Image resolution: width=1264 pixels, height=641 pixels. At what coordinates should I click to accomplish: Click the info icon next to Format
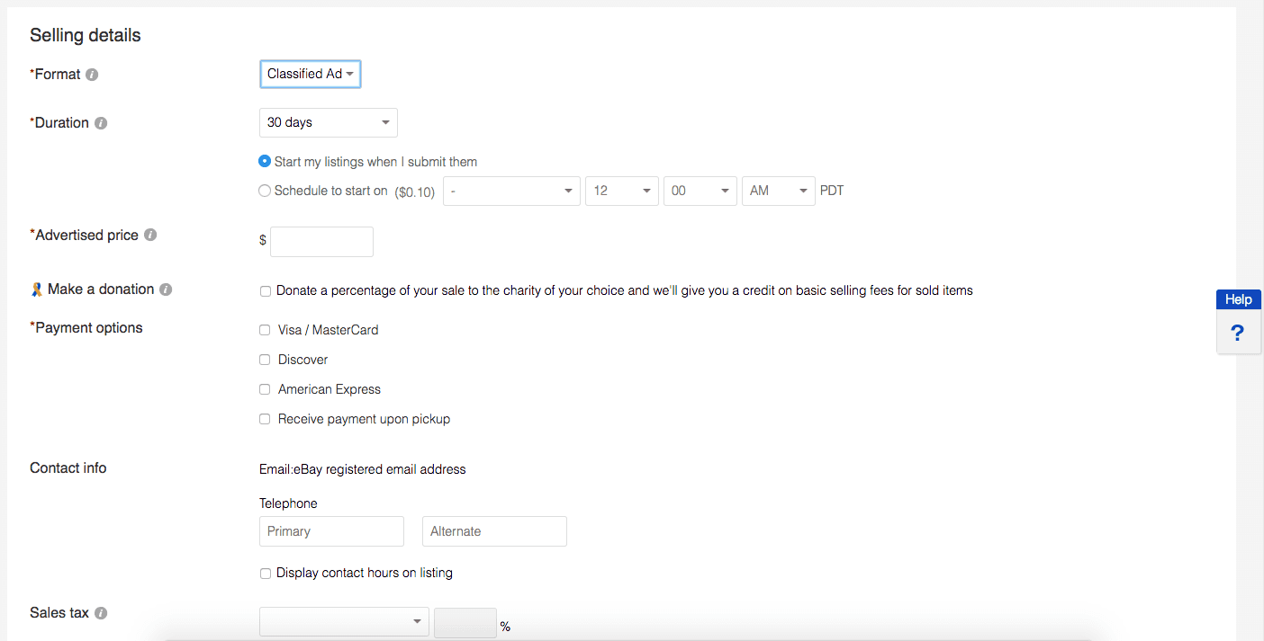(x=92, y=75)
